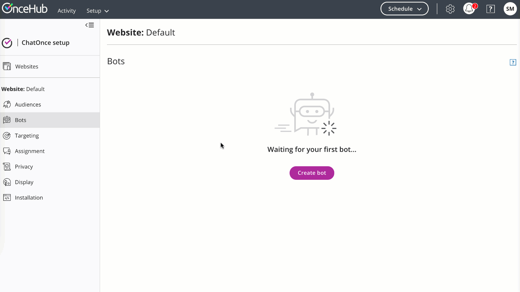Collapse the sidebar panel
This screenshot has height=292, width=520.
click(90, 25)
